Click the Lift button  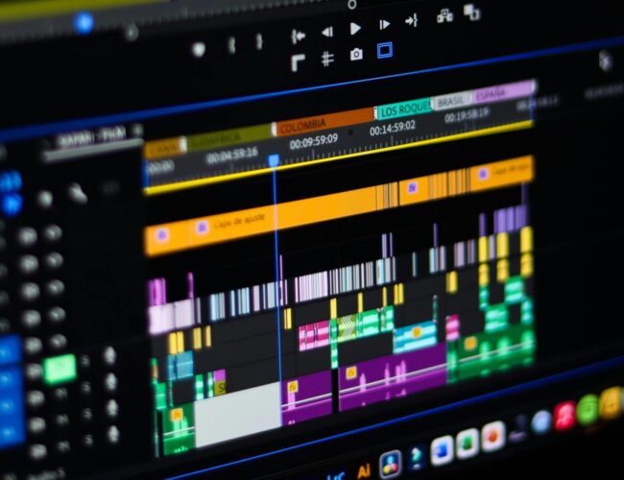tap(444, 15)
